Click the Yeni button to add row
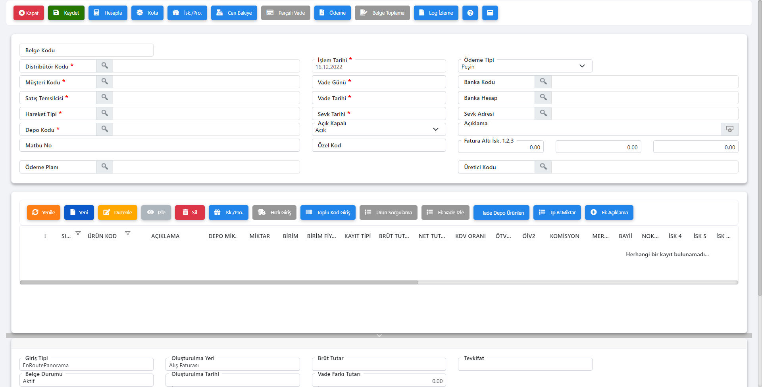The height and width of the screenshot is (387, 762). [79, 212]
